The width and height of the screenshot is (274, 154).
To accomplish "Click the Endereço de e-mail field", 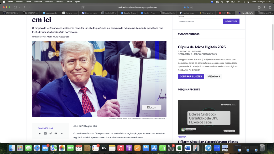I will click(201, 21).
